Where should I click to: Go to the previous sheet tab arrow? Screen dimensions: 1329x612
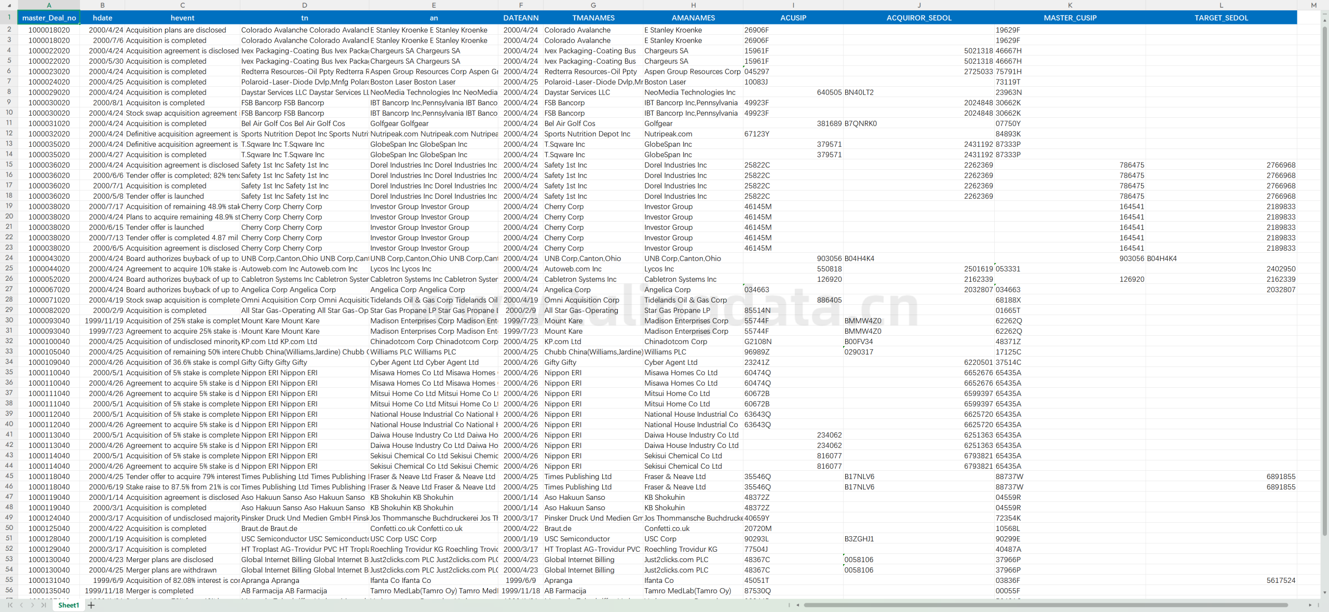21,605
